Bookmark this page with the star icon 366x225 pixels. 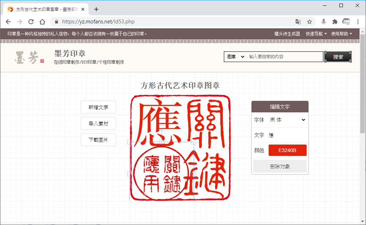309,22
